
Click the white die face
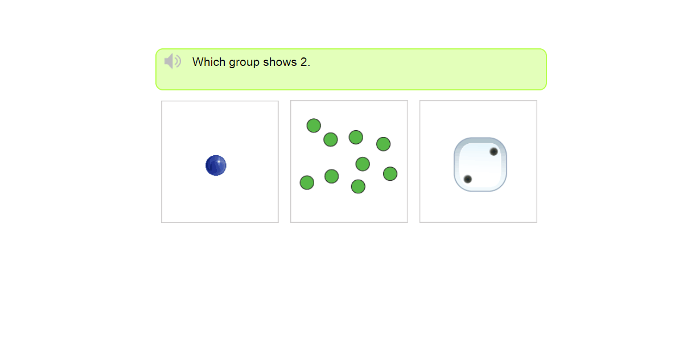(x=480, y=164)
